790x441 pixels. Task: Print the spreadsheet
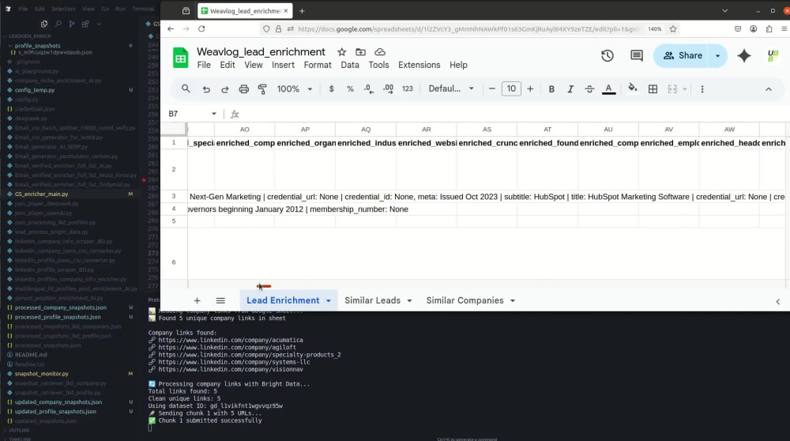click(244, 89)
